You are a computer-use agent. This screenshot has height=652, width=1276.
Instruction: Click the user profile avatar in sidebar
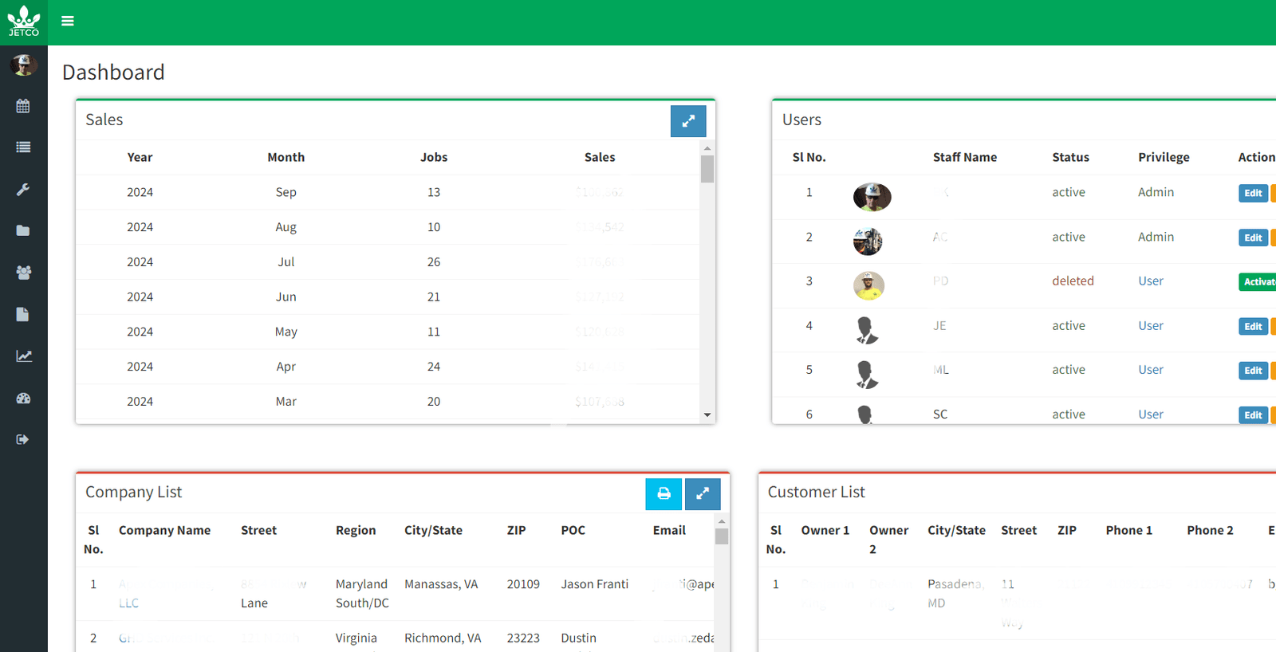coord(24,65)
